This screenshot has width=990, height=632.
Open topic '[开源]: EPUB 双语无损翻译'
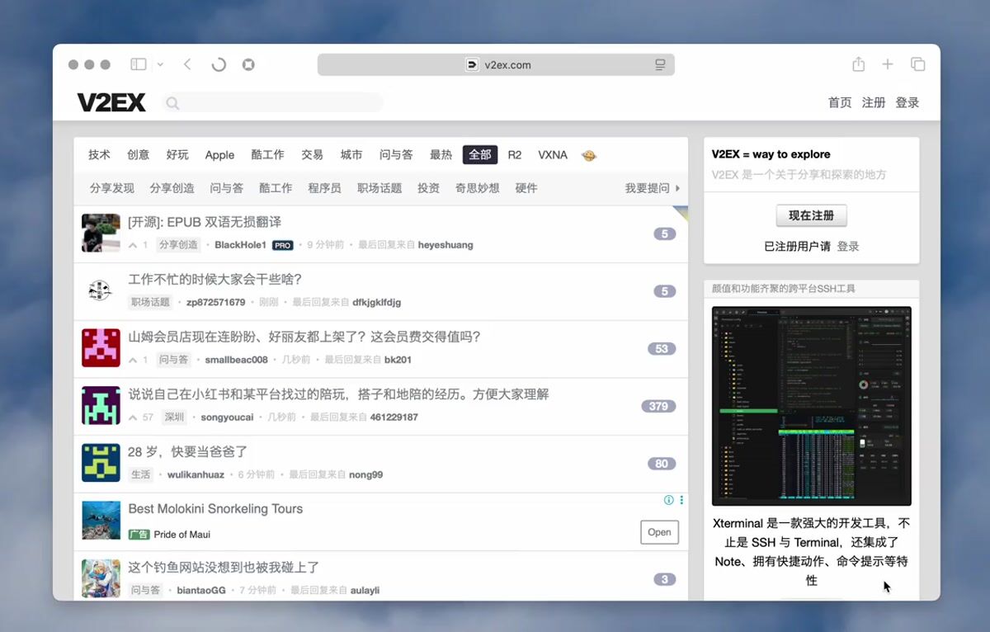click(x=205, y=222)
